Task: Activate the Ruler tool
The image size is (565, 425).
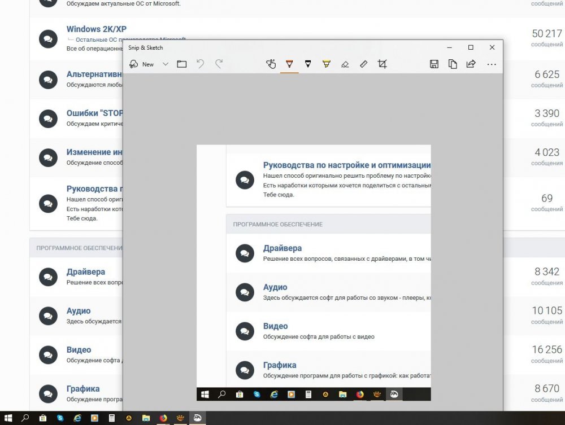Action: (364, 64)
